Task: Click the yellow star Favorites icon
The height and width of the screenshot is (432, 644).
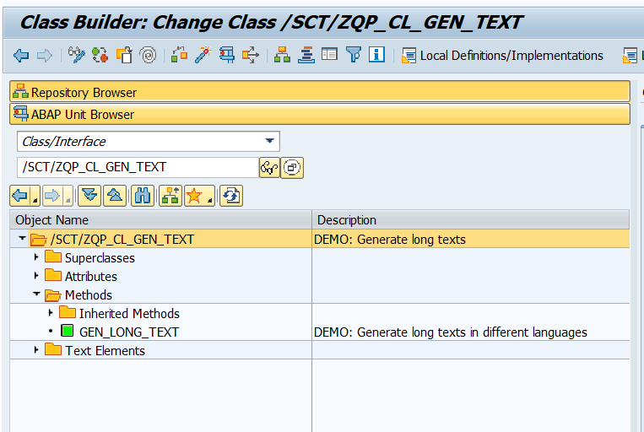Action: [195, 197]
